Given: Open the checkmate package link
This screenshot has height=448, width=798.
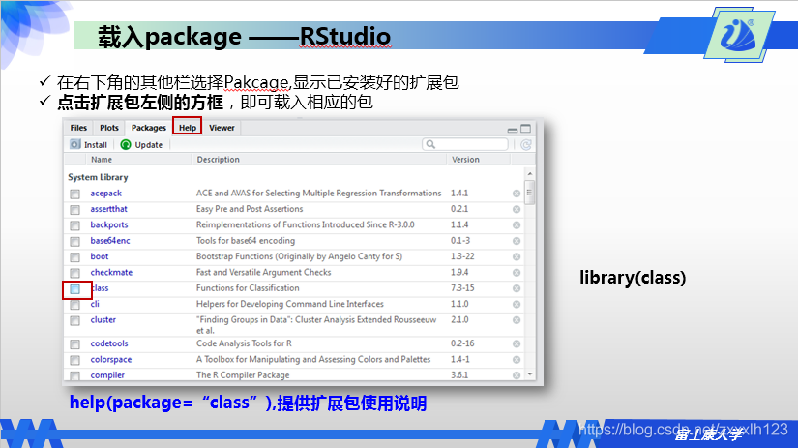Looking at the screenshot, I should point(111,272).
